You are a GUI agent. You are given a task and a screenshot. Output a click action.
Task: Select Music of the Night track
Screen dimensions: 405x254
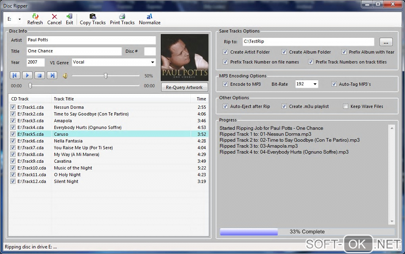[108, 168]
